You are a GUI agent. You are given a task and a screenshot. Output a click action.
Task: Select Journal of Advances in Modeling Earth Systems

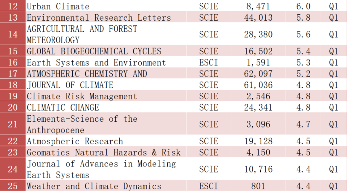click(101, 169)
